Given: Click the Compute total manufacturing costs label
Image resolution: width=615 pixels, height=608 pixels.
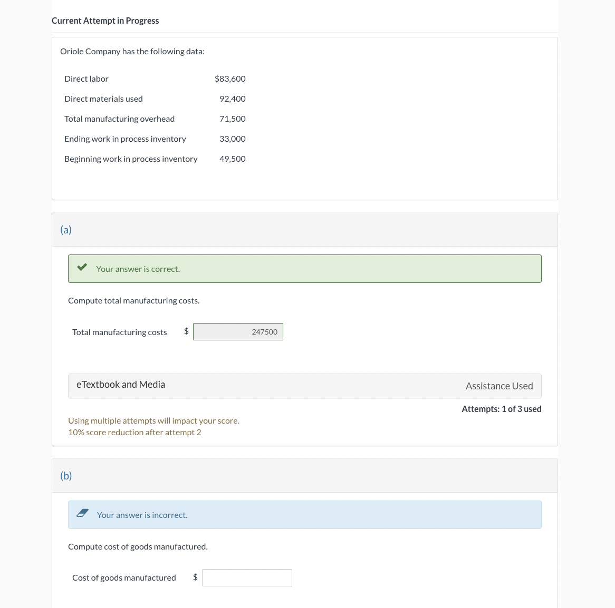Looking at the screenshot, I should 133,300.
